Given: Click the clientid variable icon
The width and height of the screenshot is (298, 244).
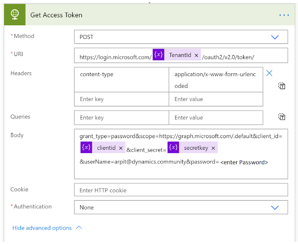Looking at the screenshot, I should [x=86, y=148].
